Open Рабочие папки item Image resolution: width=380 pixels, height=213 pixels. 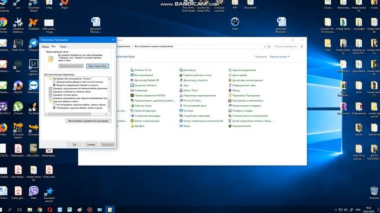(x=141, y=105)
